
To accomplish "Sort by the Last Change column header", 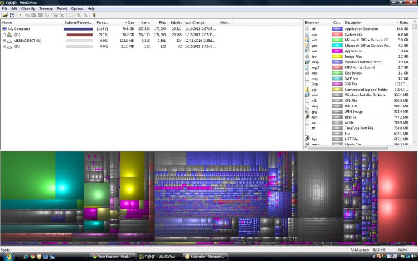I will point(201,23).
